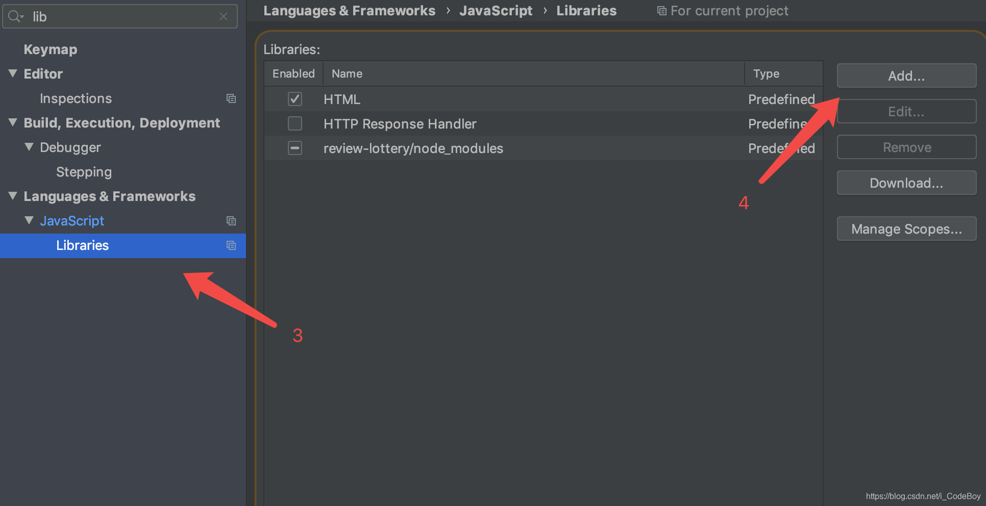Click the search magnifier icon
Viewport: 986px width, 506px height.
point(16,16)
